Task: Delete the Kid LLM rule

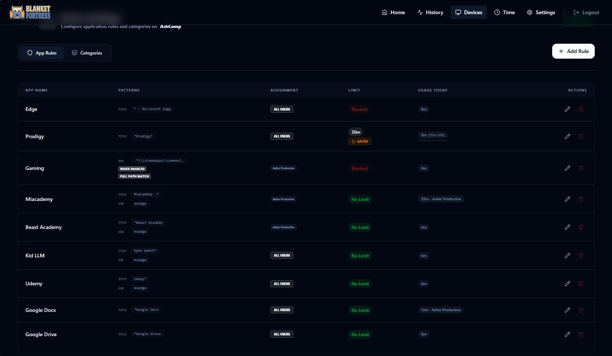Action: 581,256
